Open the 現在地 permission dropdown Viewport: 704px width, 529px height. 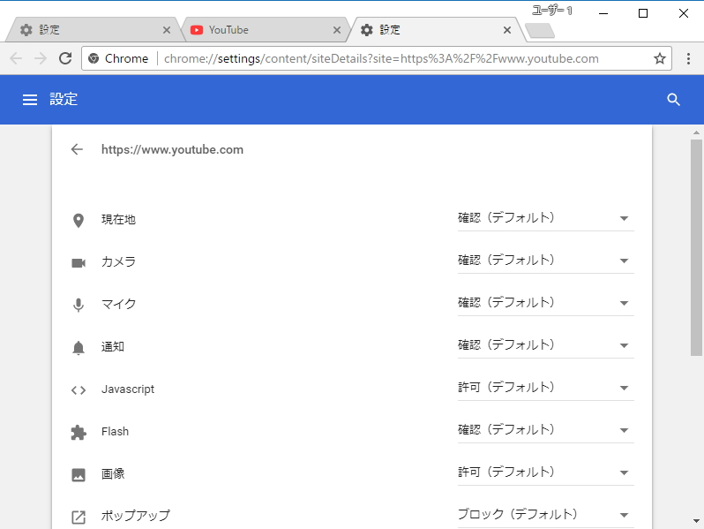click(545, 218)
